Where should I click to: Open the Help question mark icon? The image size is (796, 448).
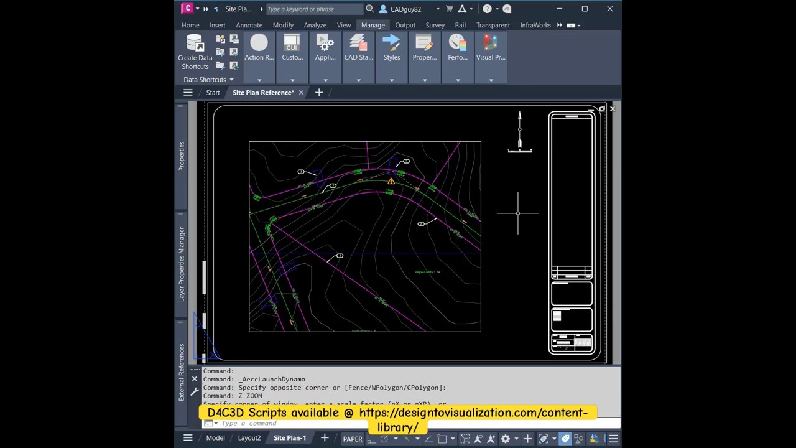pos(487,9)
